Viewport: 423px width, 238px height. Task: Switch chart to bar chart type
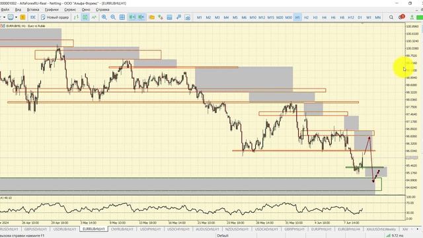(x=76, y=17)
